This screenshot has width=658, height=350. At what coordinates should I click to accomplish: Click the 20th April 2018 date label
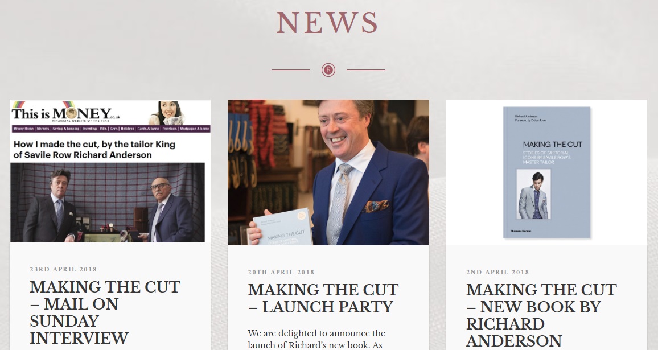click(x=281, y=272)
